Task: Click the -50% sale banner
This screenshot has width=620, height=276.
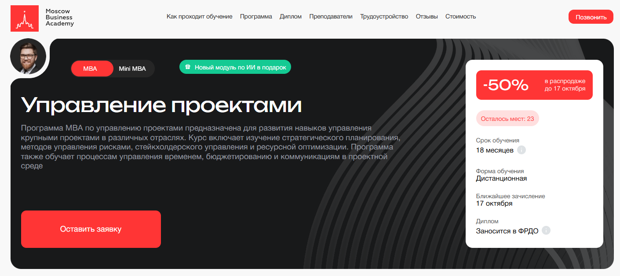Action: (534, 85)
